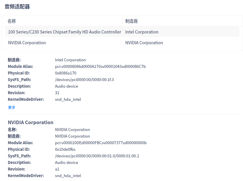
Task: Select the 100 Series/C230 HD Audio Controller row
Action: [65, 32]
